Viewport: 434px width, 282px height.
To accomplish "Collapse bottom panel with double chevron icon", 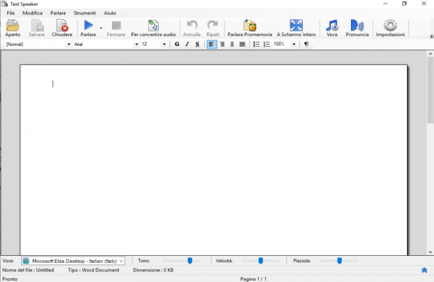I will tap(424, 270).
